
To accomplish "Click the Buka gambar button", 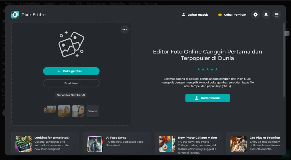I will 71,71.
